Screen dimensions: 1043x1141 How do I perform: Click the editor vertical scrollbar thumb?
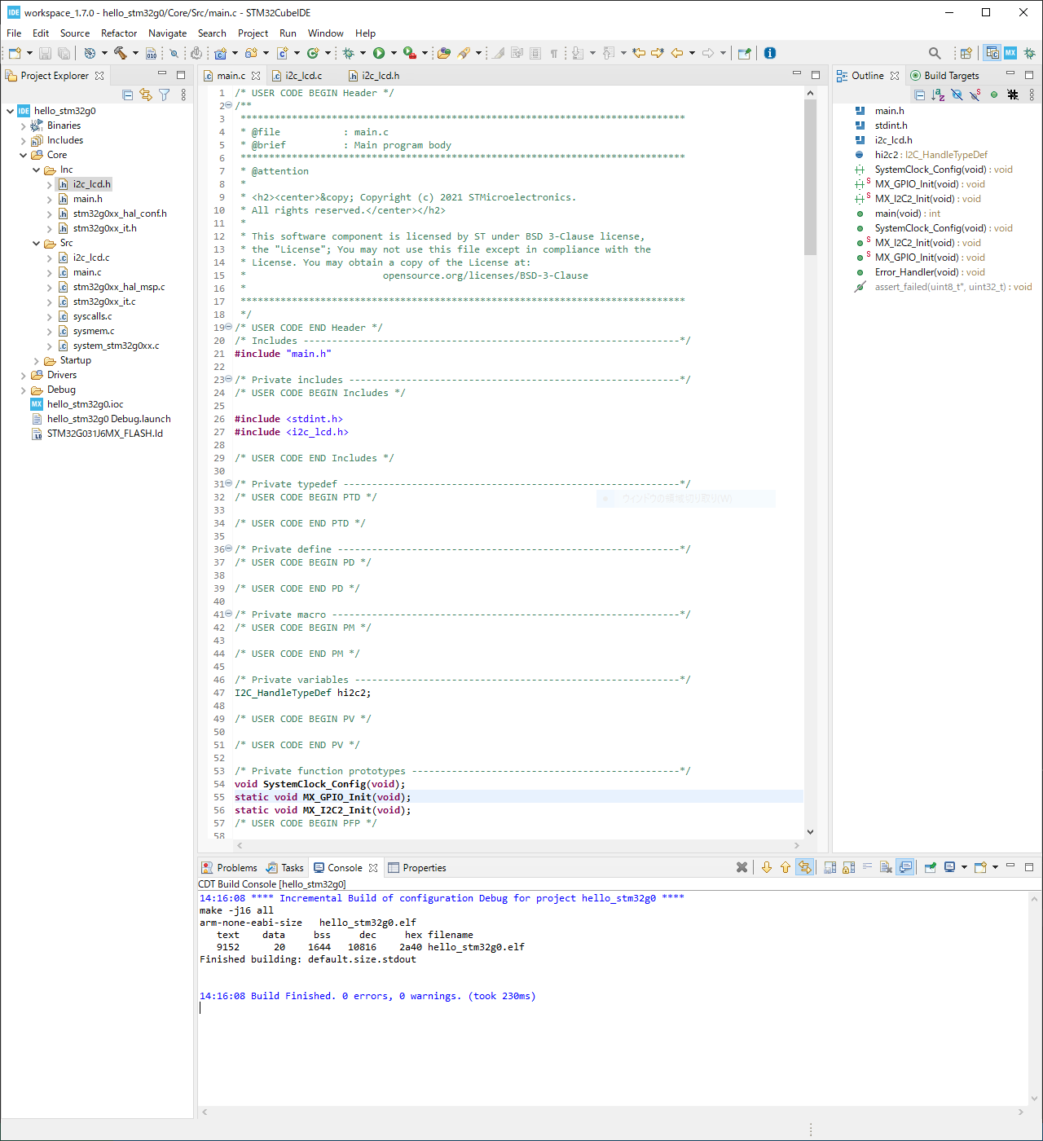810,177
